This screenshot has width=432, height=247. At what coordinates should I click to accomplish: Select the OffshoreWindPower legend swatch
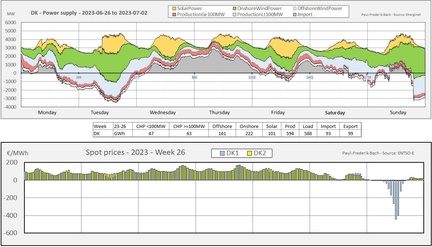point(294,9)
